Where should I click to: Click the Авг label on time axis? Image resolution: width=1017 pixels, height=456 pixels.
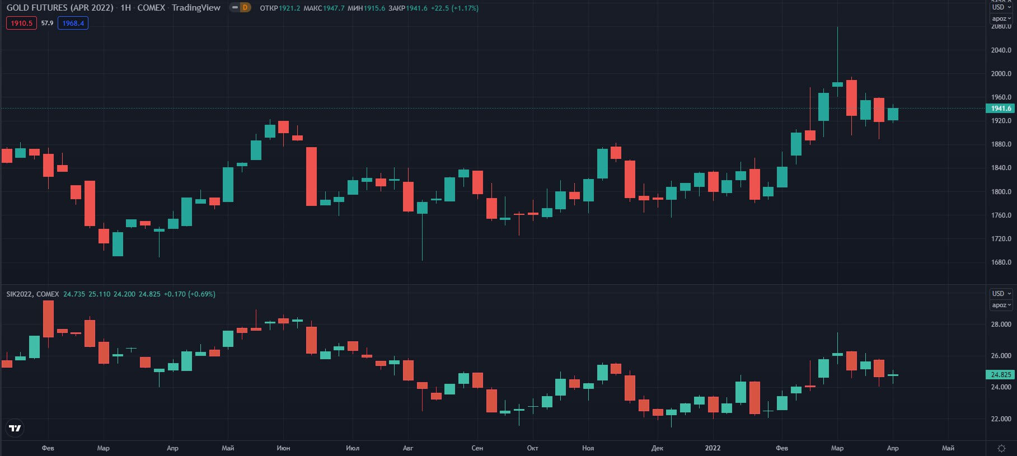408,448
